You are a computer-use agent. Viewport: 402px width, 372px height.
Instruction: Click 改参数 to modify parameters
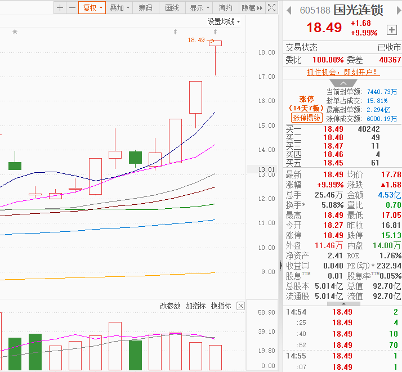click(170, 306)
